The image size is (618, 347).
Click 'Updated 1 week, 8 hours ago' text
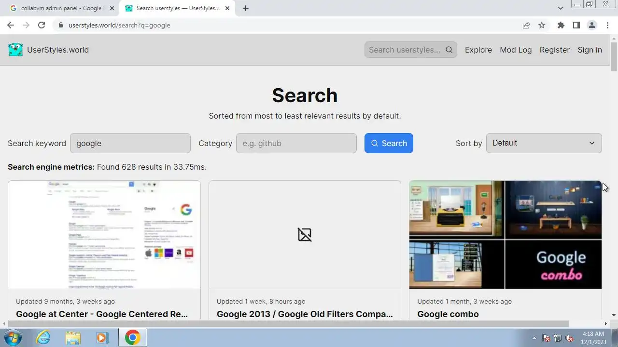coord(261,301)
